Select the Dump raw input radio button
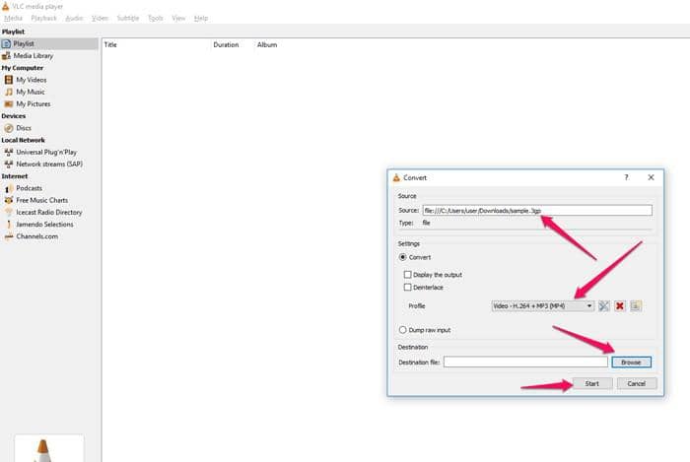Viewport: 690px width, 462px height. pos(402,330)
